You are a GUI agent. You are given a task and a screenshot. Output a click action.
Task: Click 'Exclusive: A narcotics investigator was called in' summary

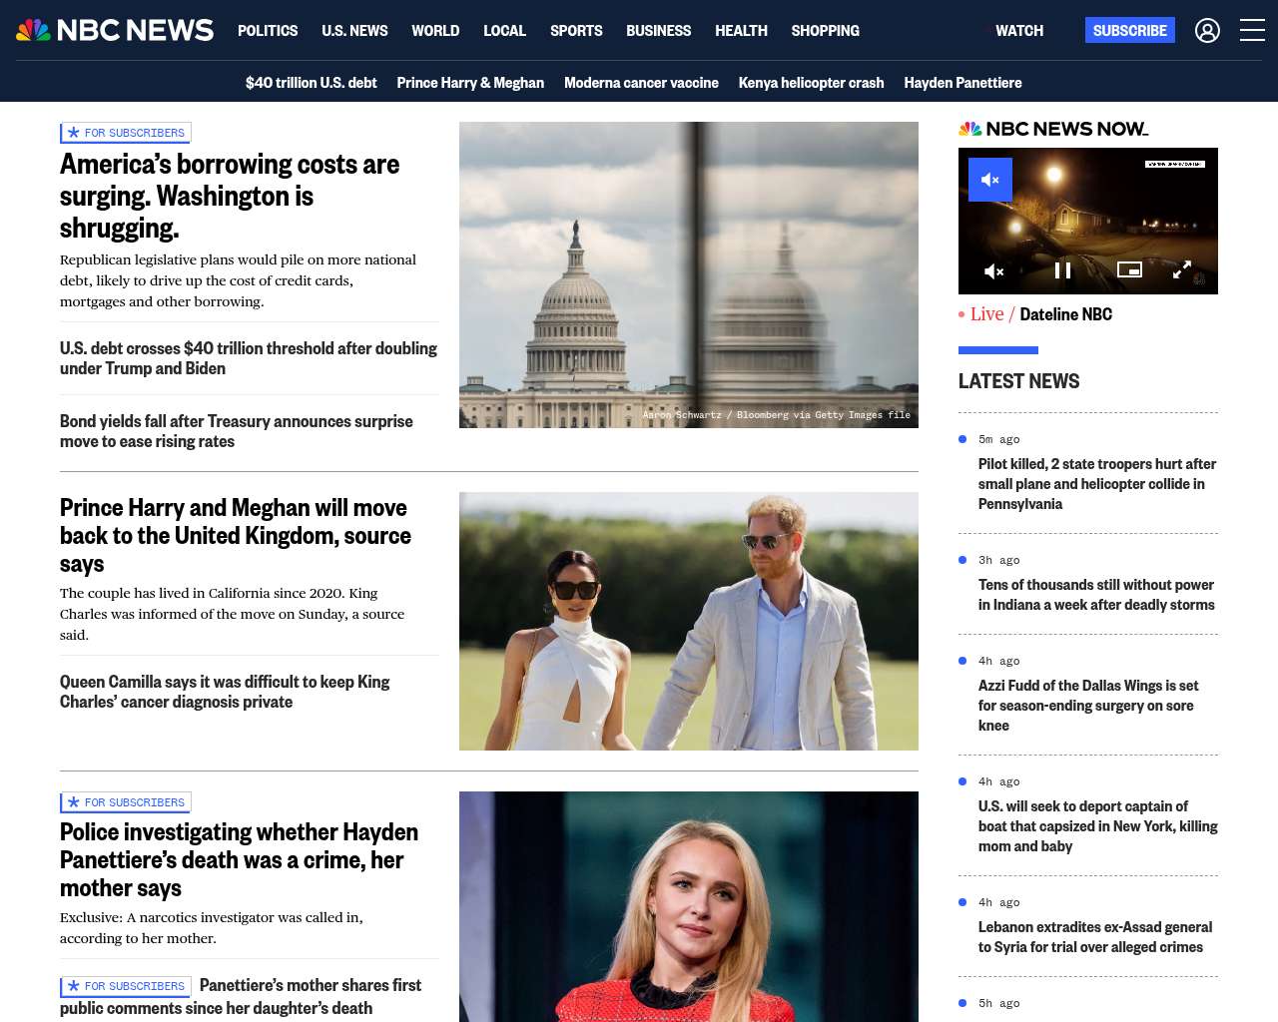pyautogui.click(x=212, y=927)
